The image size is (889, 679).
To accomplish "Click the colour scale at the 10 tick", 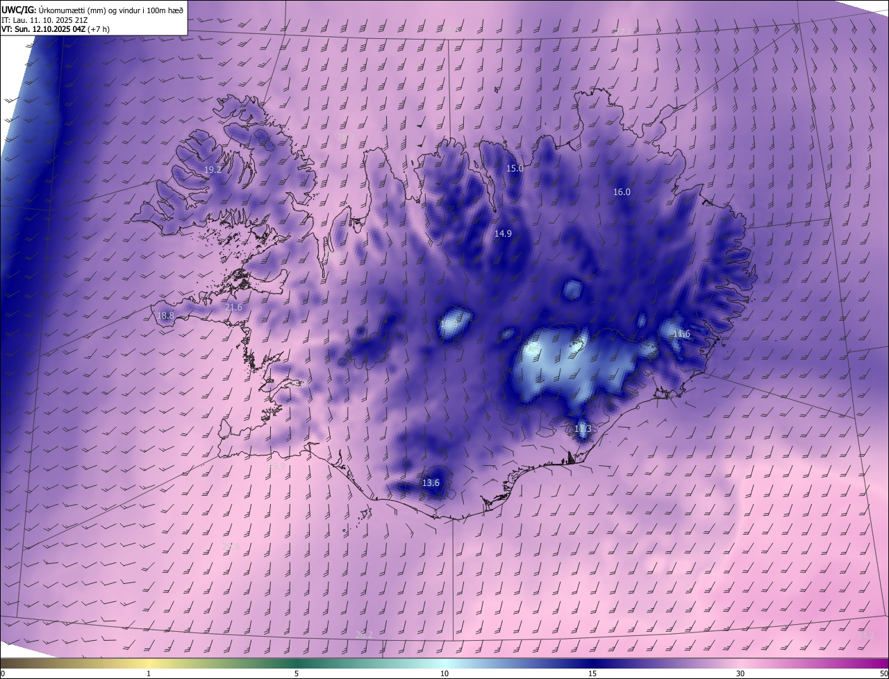I will click(444, 673).
